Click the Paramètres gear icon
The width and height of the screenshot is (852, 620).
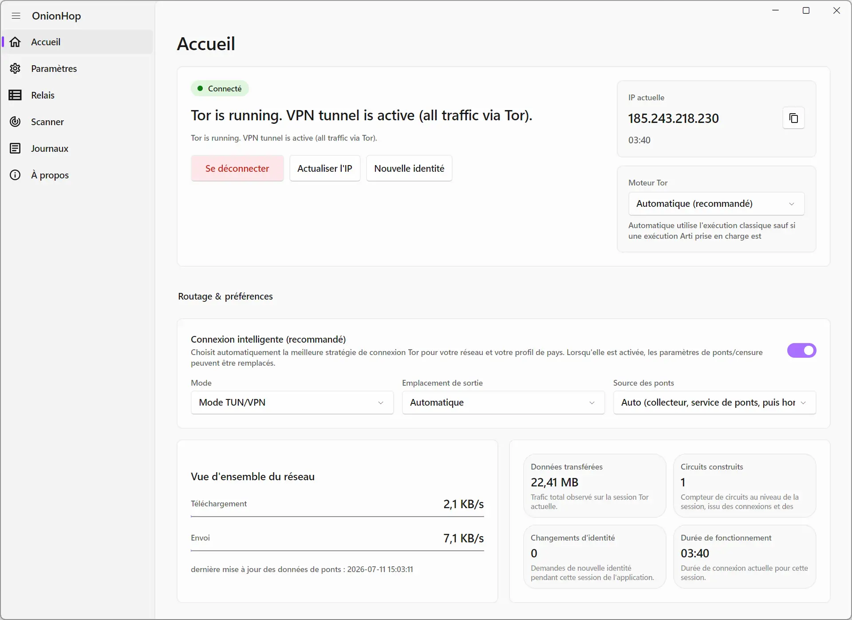15,68
